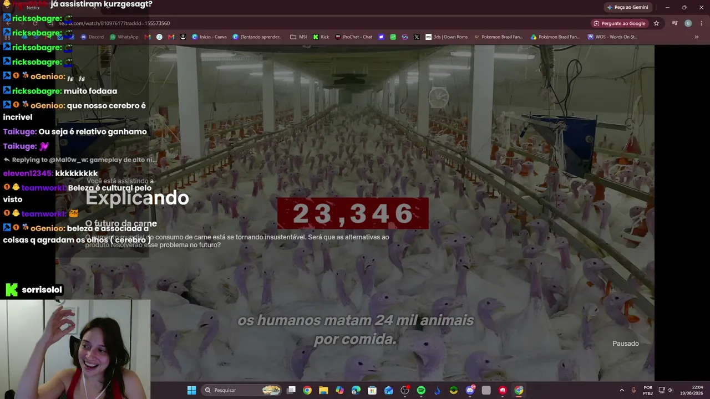Open the first Pokemon Brasil Fan... bookmark
This screenshot has height=399, width=710.
(x=498, y=37)
